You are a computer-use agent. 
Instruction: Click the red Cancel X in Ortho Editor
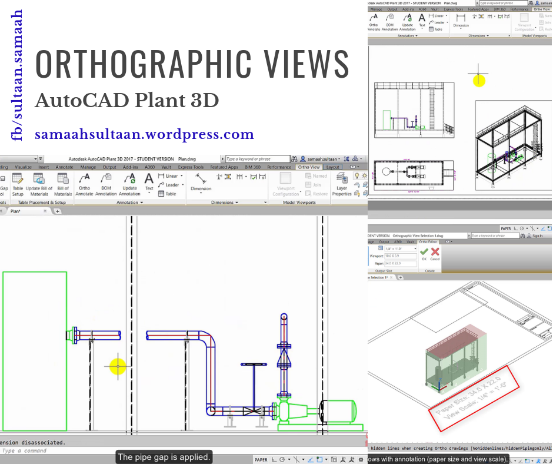click(x=435, y=254)
